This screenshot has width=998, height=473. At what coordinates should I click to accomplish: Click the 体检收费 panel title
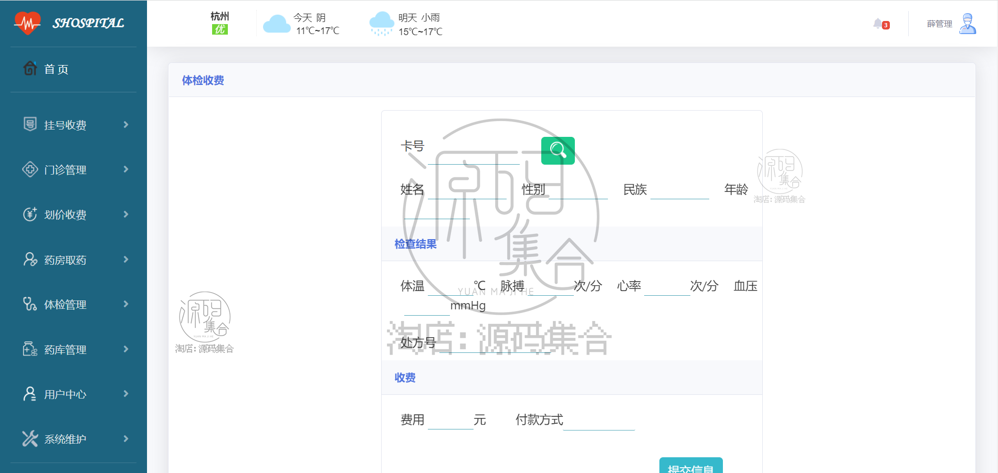[x=203, y=80]
